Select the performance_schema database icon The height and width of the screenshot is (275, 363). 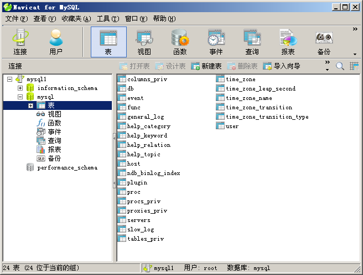click(30, 167)
